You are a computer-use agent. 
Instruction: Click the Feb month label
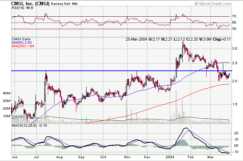click(x=191, y=157)
